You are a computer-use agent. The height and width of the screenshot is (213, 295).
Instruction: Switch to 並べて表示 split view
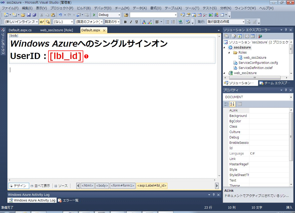(x=40, y=186)
